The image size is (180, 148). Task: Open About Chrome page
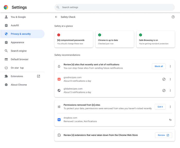pyautogui.click(x=22, y=85)
